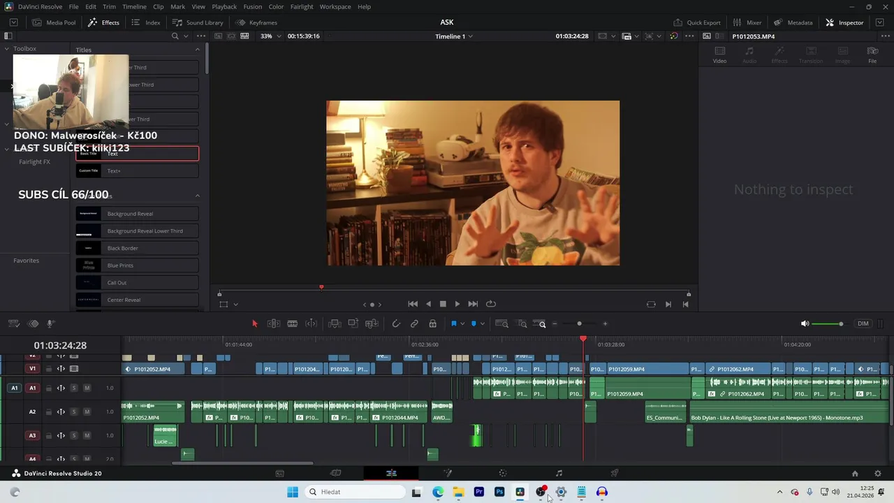Click the transform overlay icon below viewer

click(x=223, y=304)
